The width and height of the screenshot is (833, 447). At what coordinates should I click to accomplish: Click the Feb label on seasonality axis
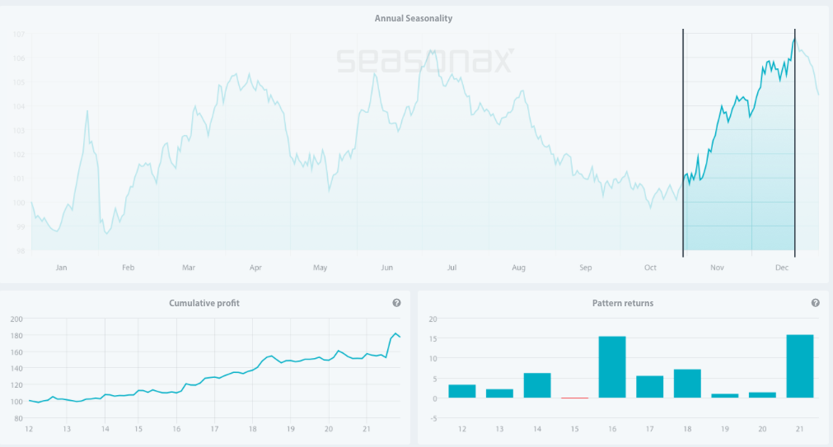coord(128,268)
